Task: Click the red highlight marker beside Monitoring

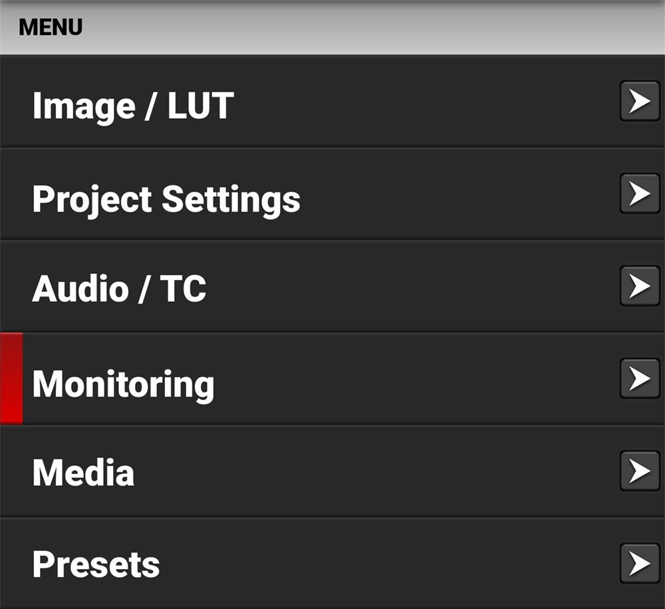Action: 11,378
